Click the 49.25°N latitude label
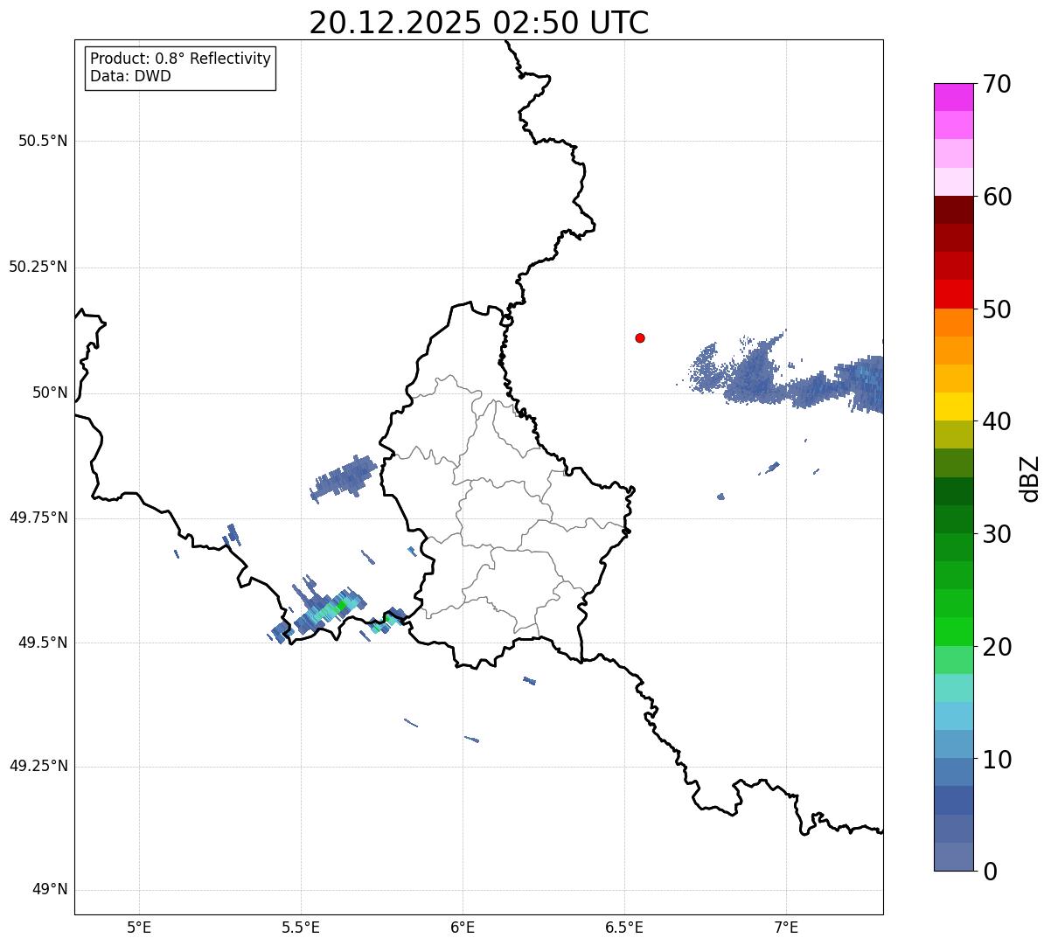The height and width of the screenshot is (945, 1051). pyautogui.click(x=38, y=767)
